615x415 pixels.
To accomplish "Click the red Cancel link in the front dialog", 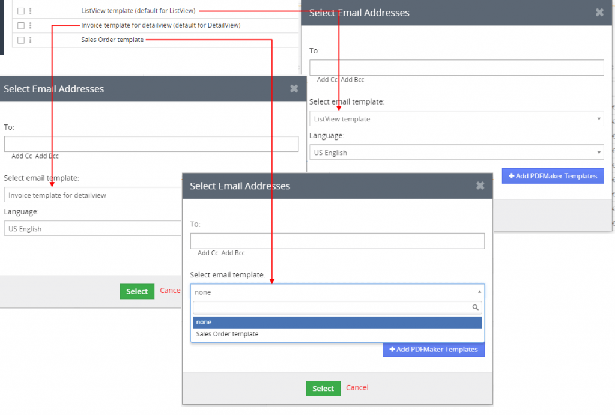I will (357, 388).
